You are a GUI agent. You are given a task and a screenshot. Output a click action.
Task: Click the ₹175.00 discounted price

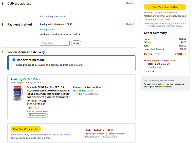(41, 104)
